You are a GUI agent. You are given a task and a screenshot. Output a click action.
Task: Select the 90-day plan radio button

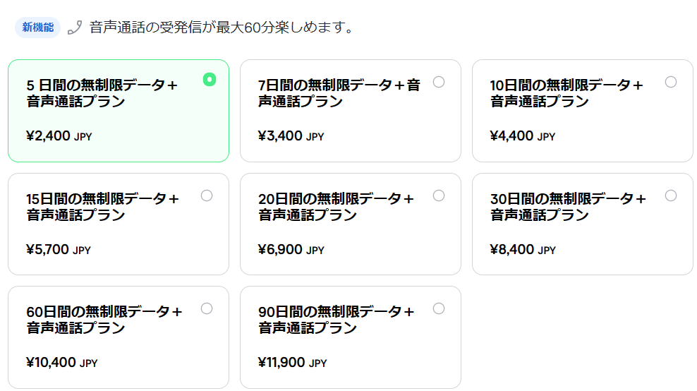pos(439,308)
